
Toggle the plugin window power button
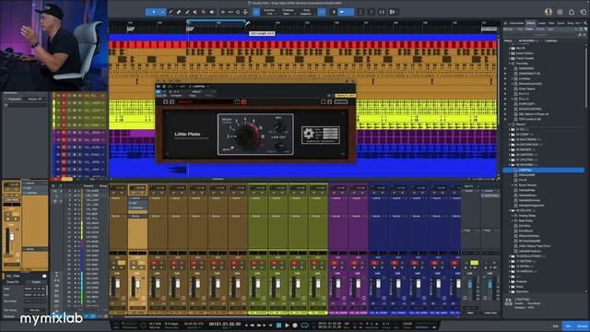click(x=159, y=91)
